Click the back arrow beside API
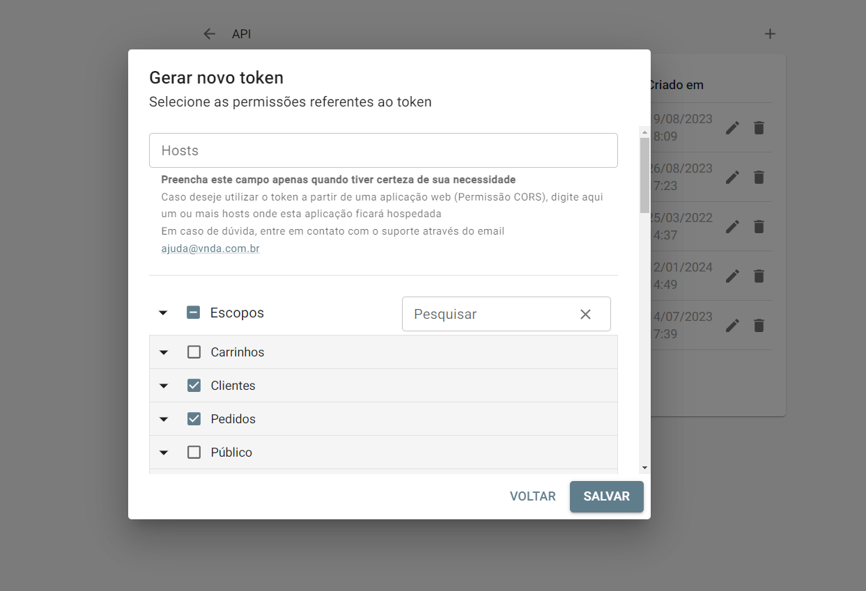Screen dimensions: 866x591 coord(209,34)
